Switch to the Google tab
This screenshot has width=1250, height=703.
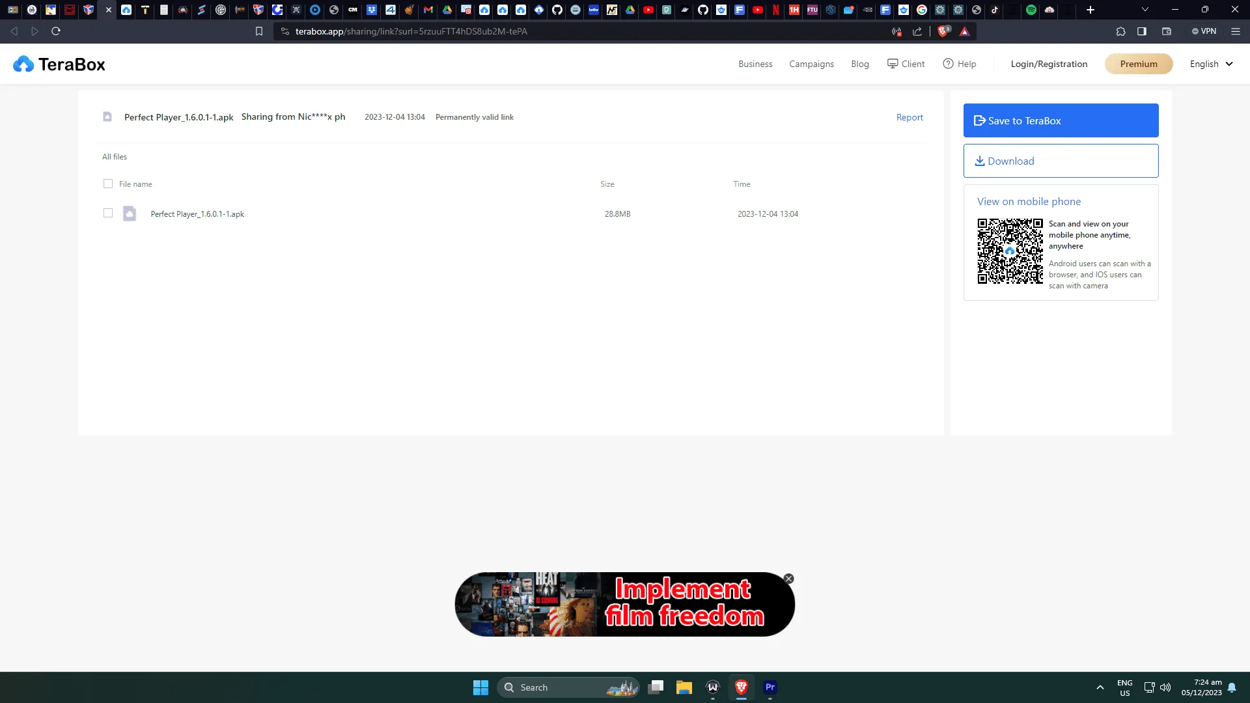(922, 10)
